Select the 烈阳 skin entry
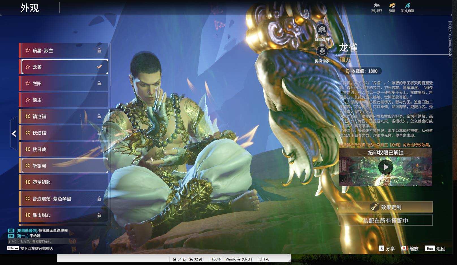This screenshot has height=265, width=457. 64,83
